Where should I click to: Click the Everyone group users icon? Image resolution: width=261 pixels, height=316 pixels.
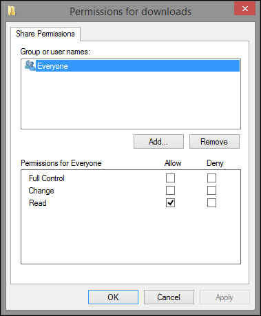[30, 65]
